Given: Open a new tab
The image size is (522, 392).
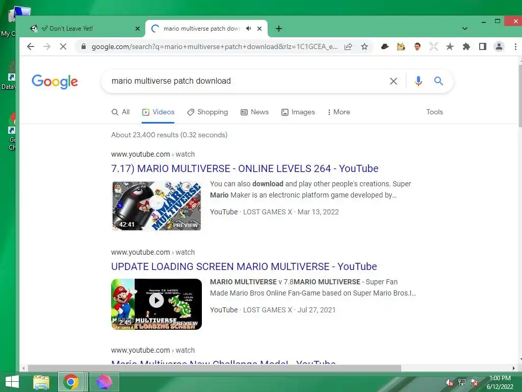Looking at the screenshot, I should point(279,29).
